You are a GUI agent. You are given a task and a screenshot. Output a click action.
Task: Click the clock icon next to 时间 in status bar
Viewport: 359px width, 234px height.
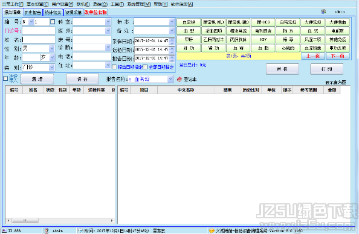[x=80, y=231]
